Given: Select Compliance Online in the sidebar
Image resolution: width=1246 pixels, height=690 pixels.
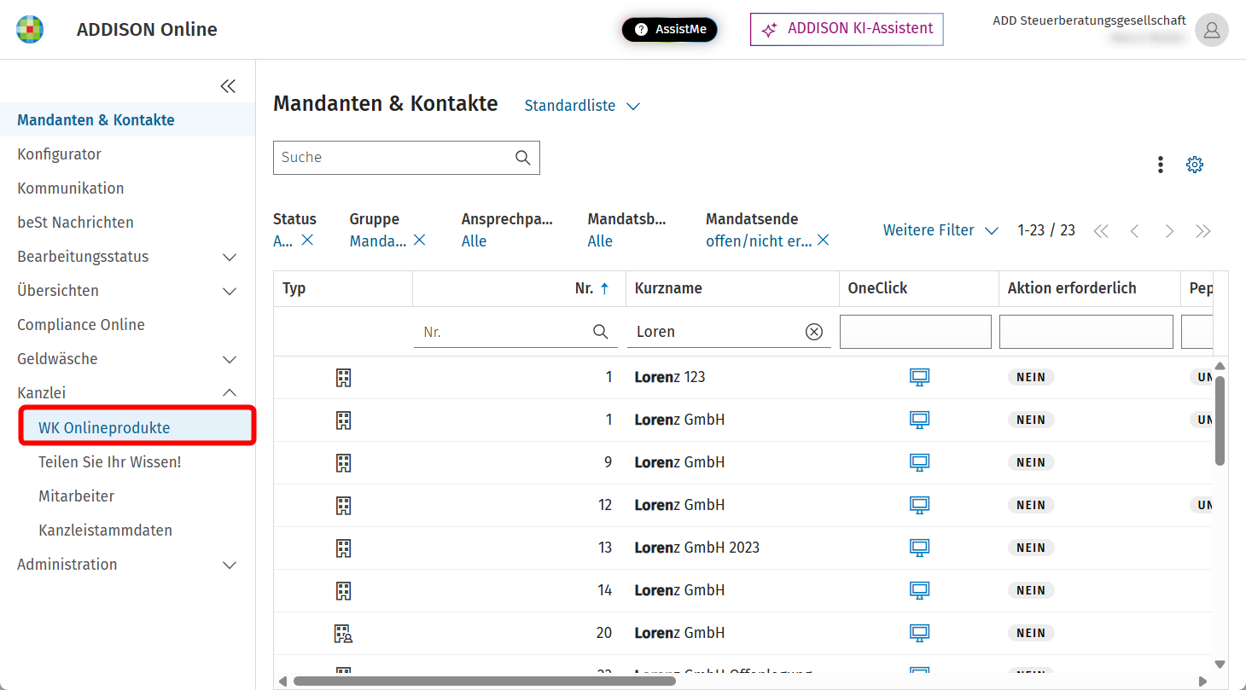Looking at the screenshot, I should [81, 325].
